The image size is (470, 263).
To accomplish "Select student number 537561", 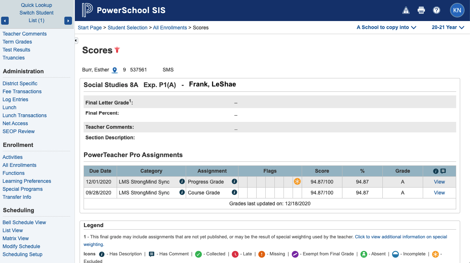I will tap(138, 70).
